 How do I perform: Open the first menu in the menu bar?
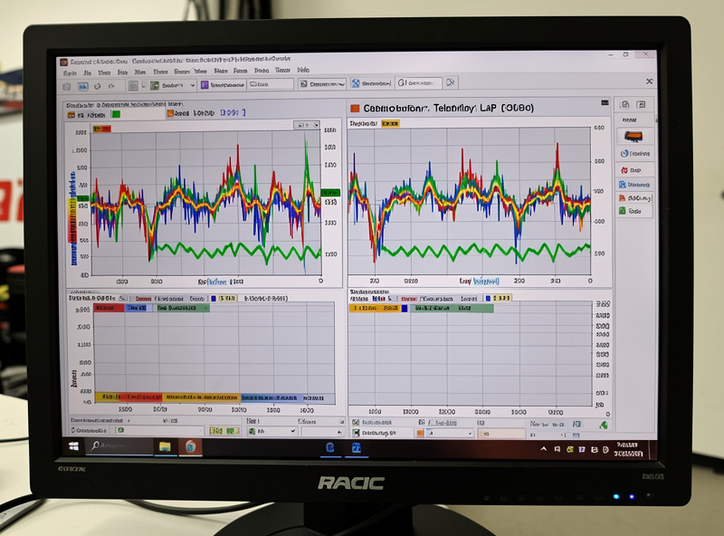[x=70, y=73]
